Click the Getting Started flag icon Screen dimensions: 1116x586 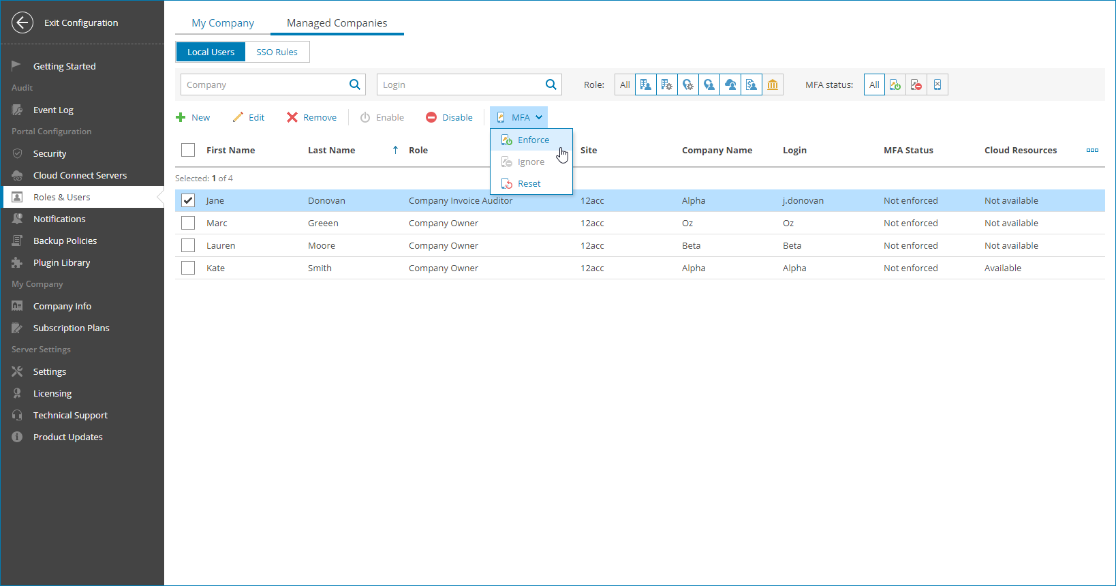click(x=16, y=65)
